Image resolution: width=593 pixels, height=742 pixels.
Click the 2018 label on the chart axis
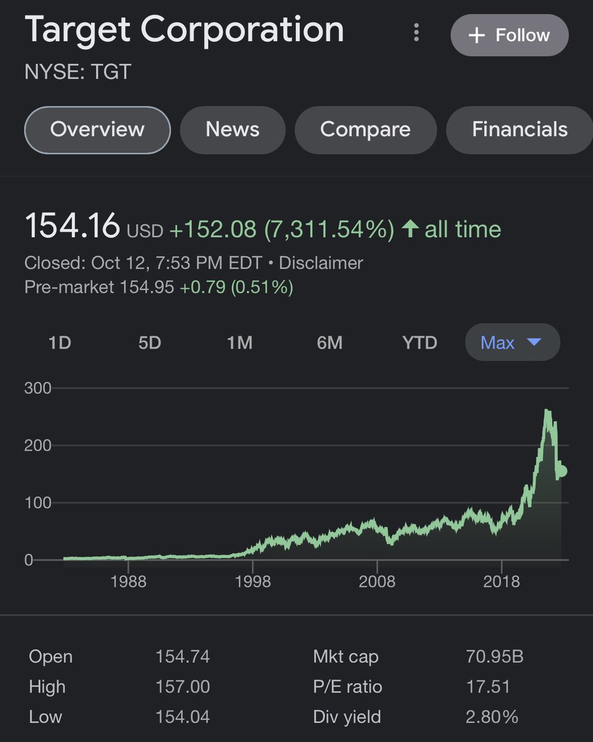[x=501, y=582]
